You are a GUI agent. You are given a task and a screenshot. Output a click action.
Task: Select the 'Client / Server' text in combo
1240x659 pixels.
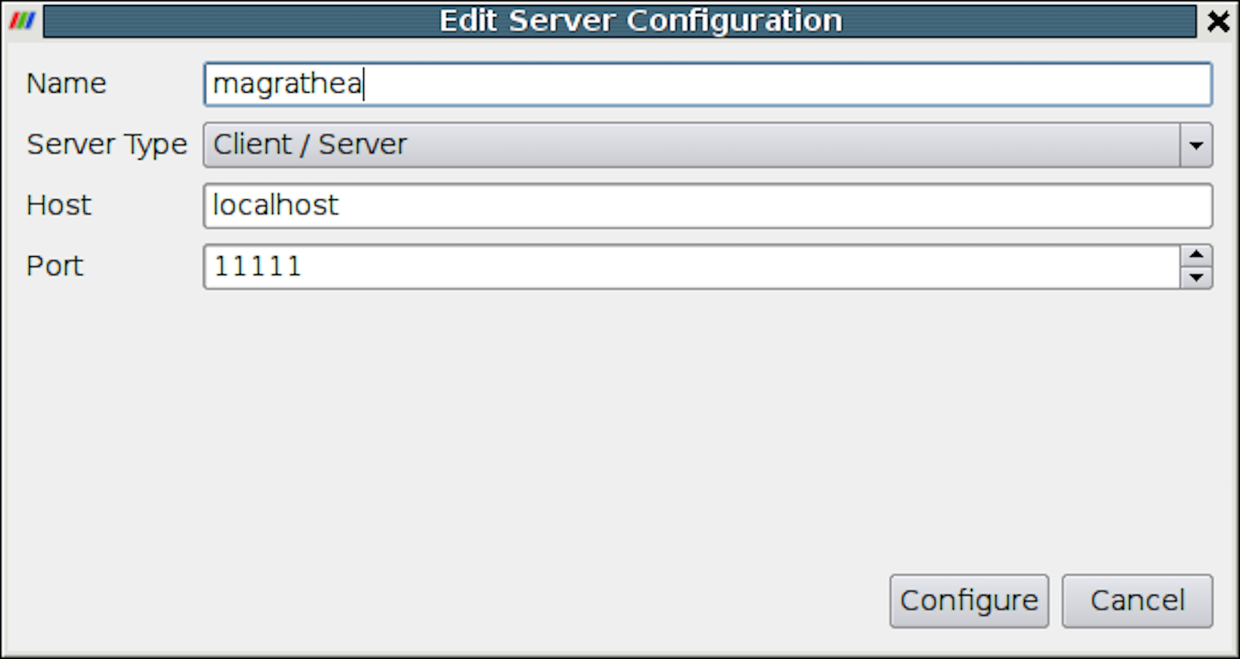pos(310,144)
